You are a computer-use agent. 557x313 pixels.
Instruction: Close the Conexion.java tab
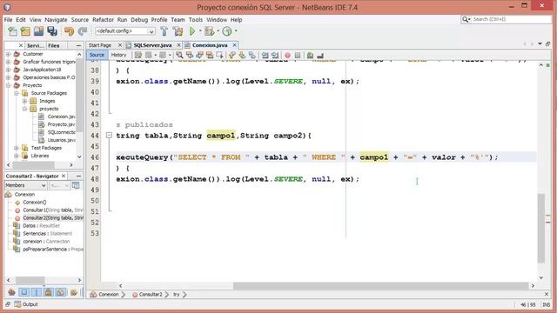tap(234, 45)
